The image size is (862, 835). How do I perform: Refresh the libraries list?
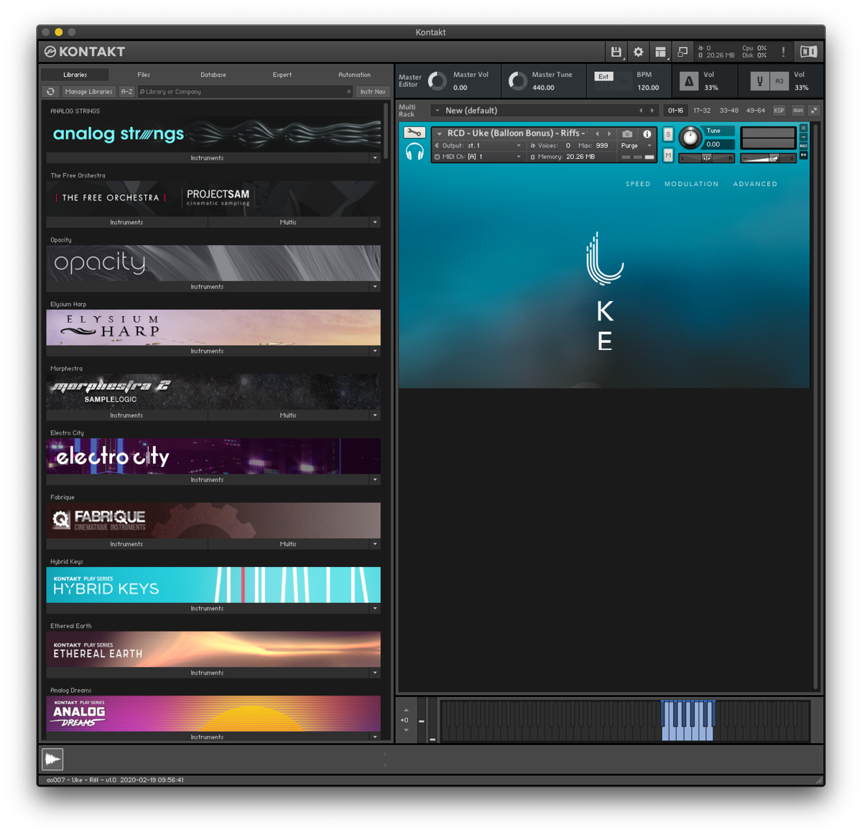(x=50, y=92)
